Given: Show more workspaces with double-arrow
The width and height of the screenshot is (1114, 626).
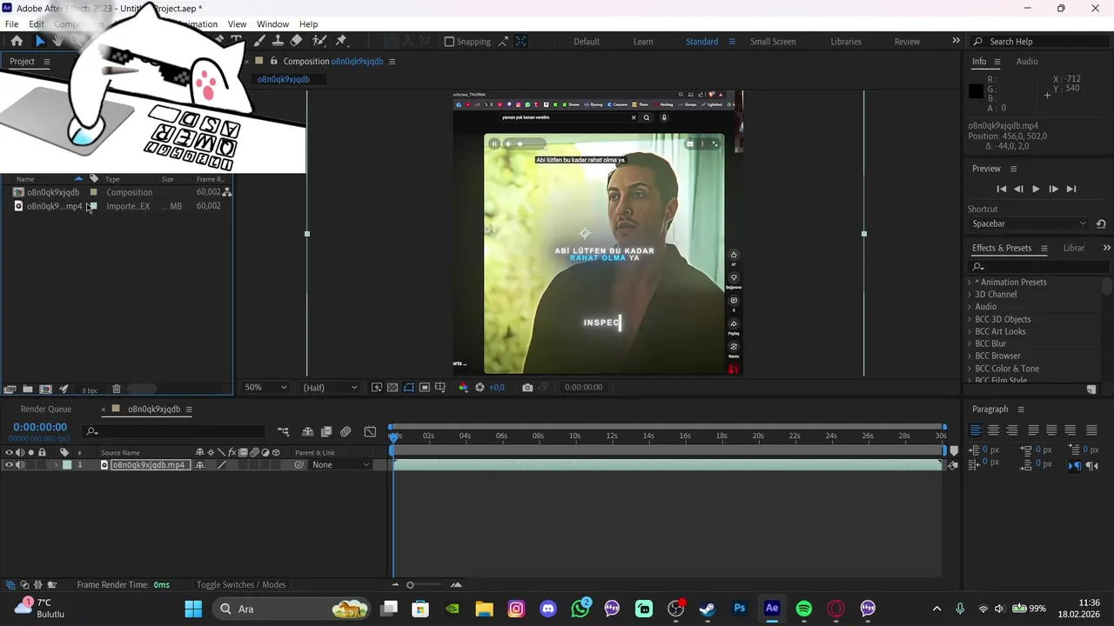Looking at the screenshot, I should pyautogui.click(x=956, y=41).
